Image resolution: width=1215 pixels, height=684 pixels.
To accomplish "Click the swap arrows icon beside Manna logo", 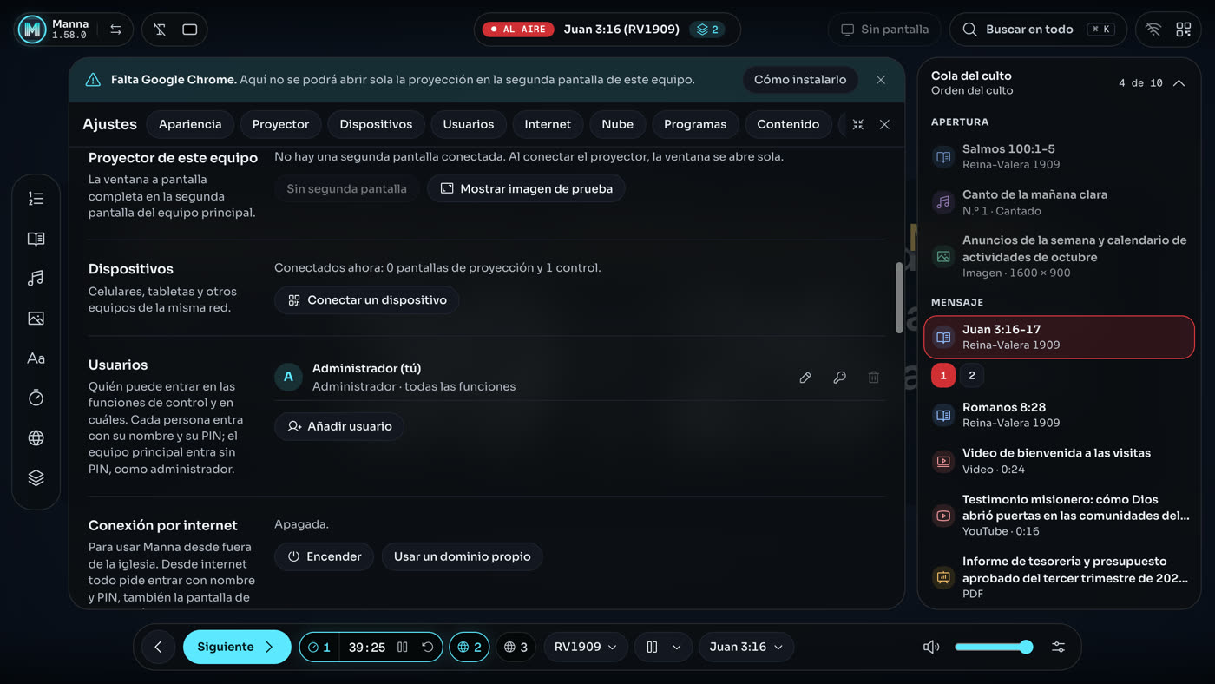I will (115, 30).
